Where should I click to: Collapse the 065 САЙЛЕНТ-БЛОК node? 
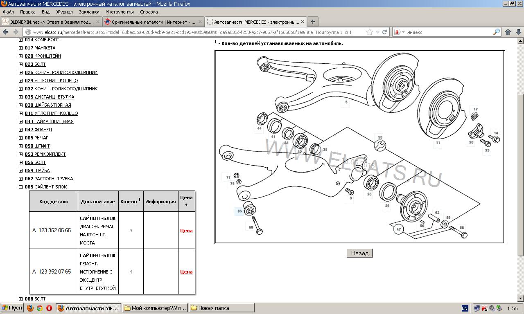21,187
